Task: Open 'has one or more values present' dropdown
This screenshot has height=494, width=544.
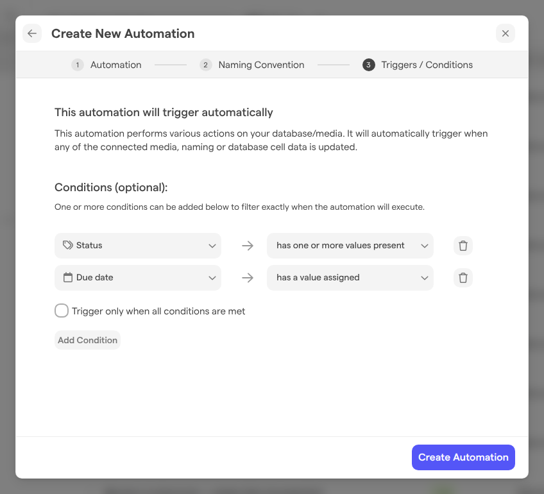Action: click(350, 246)
